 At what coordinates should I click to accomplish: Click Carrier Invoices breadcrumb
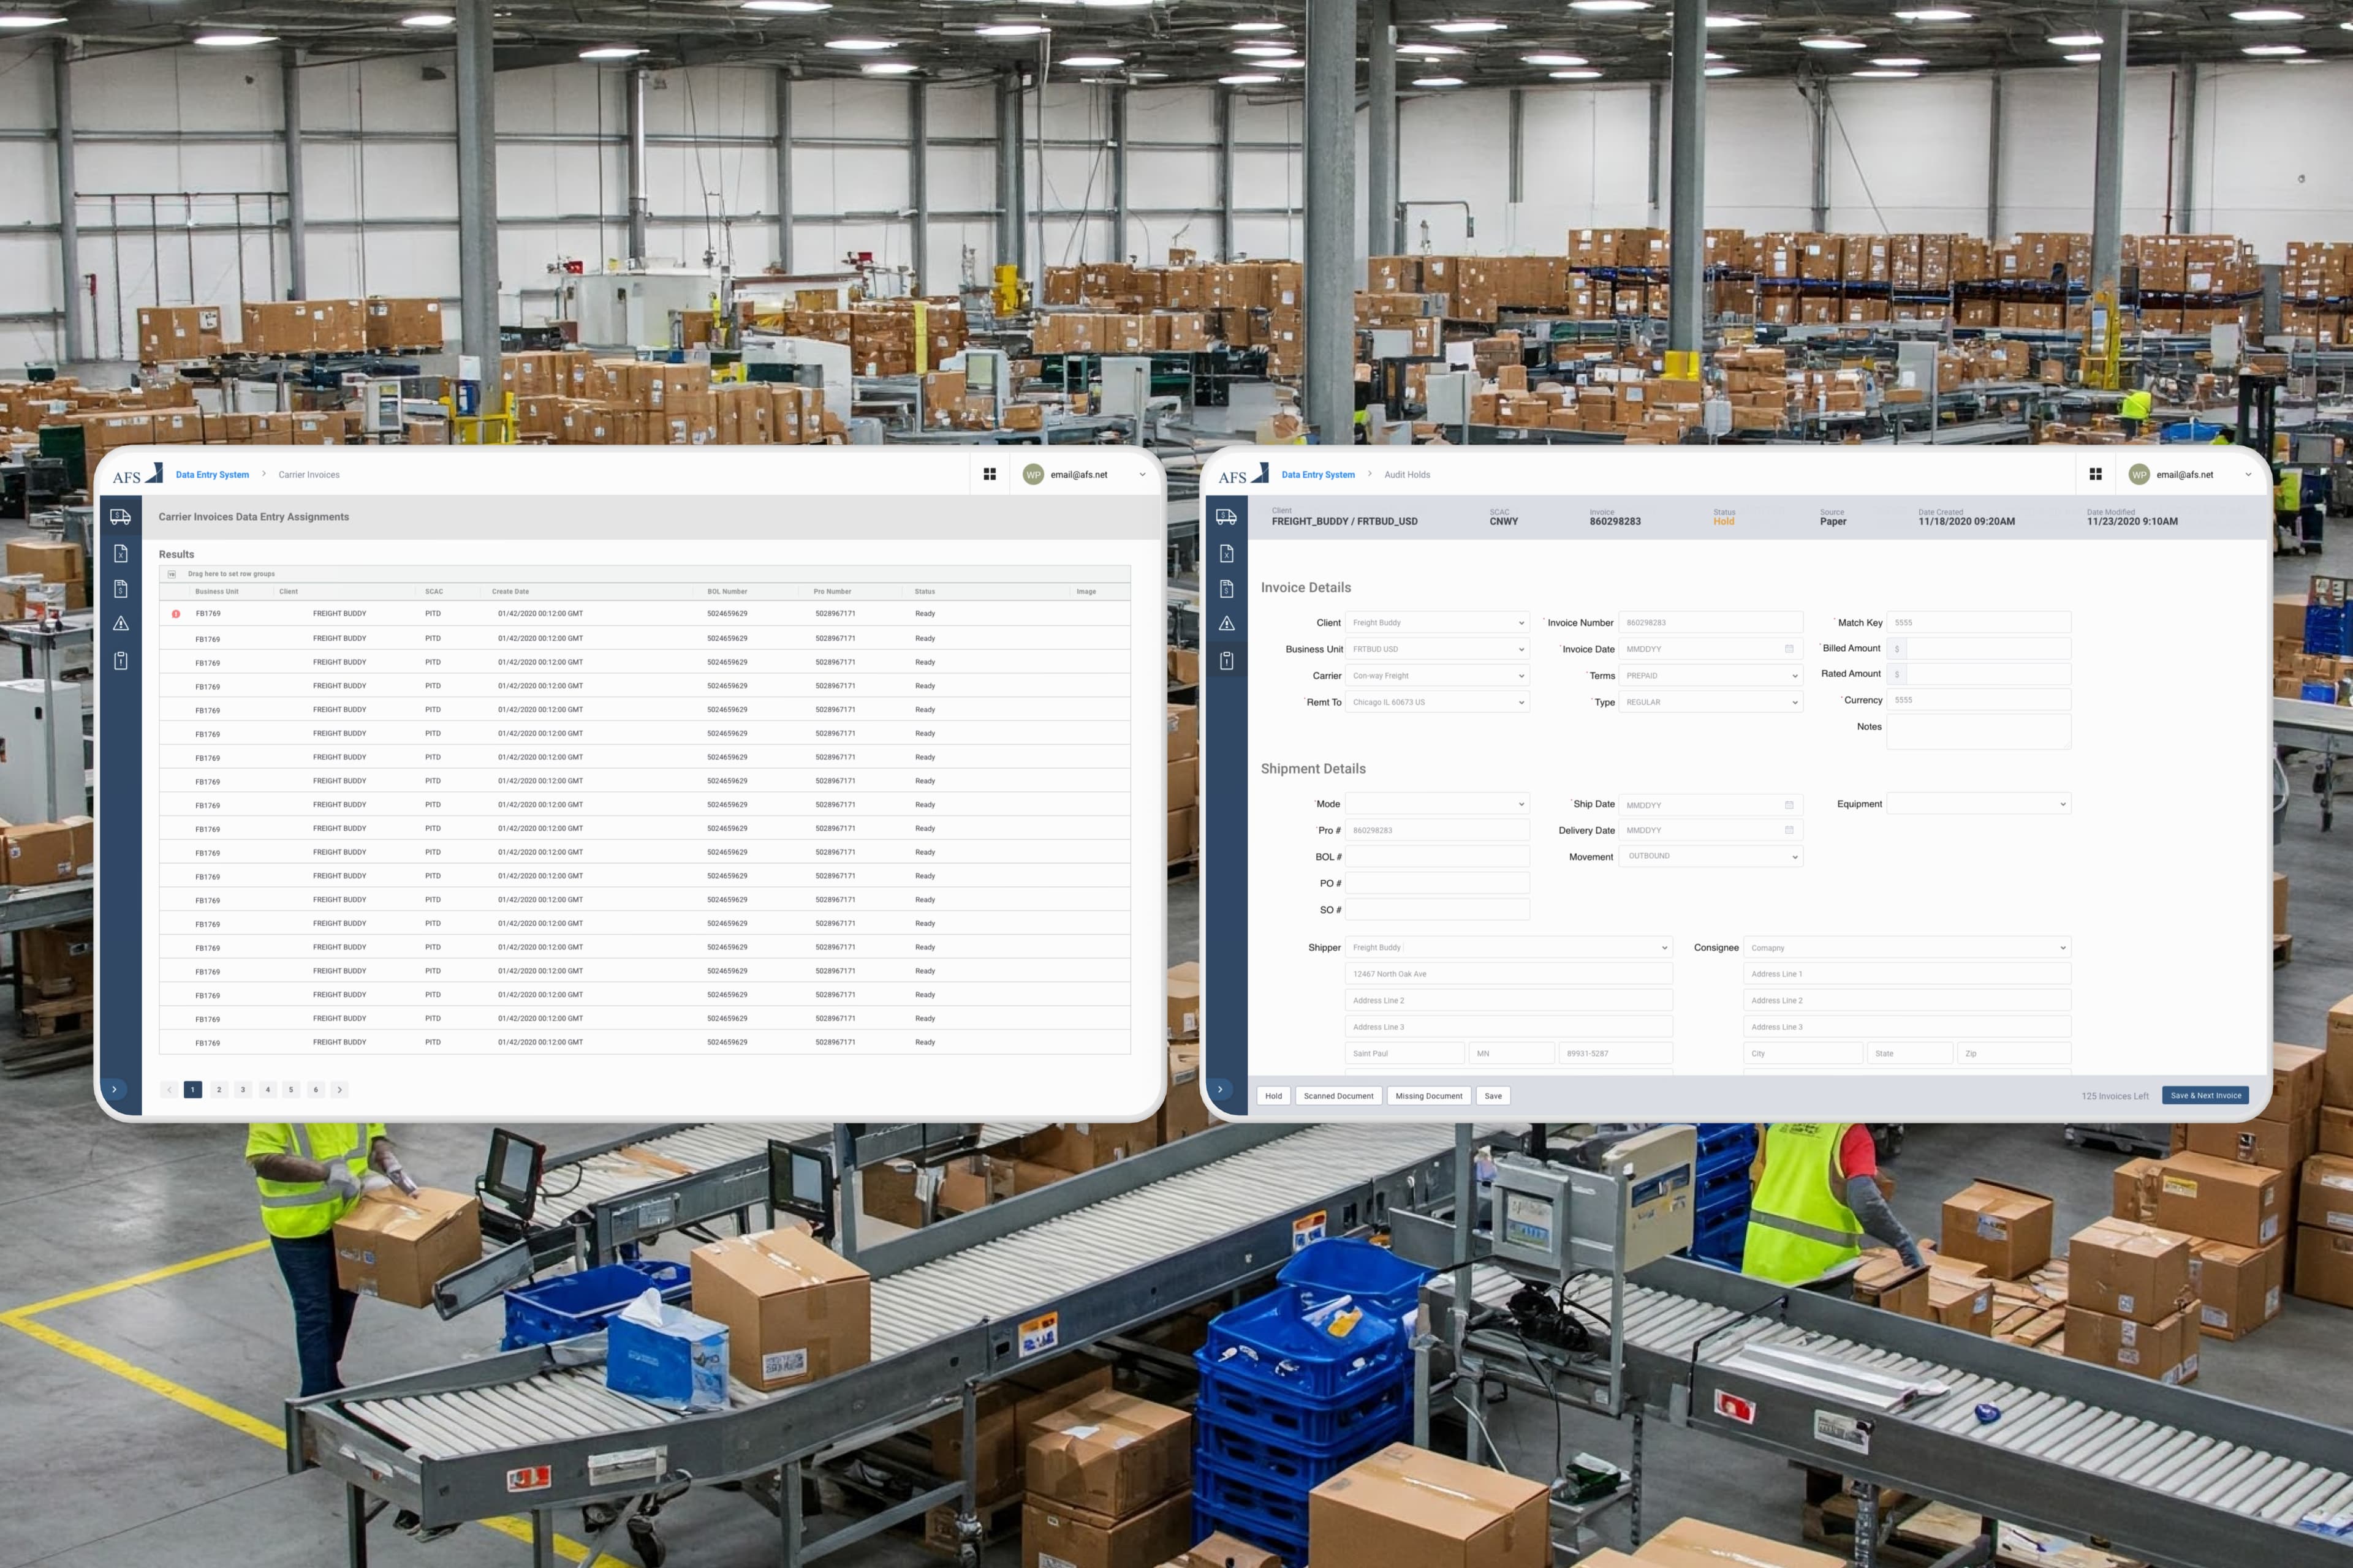(x=309, y=475)
